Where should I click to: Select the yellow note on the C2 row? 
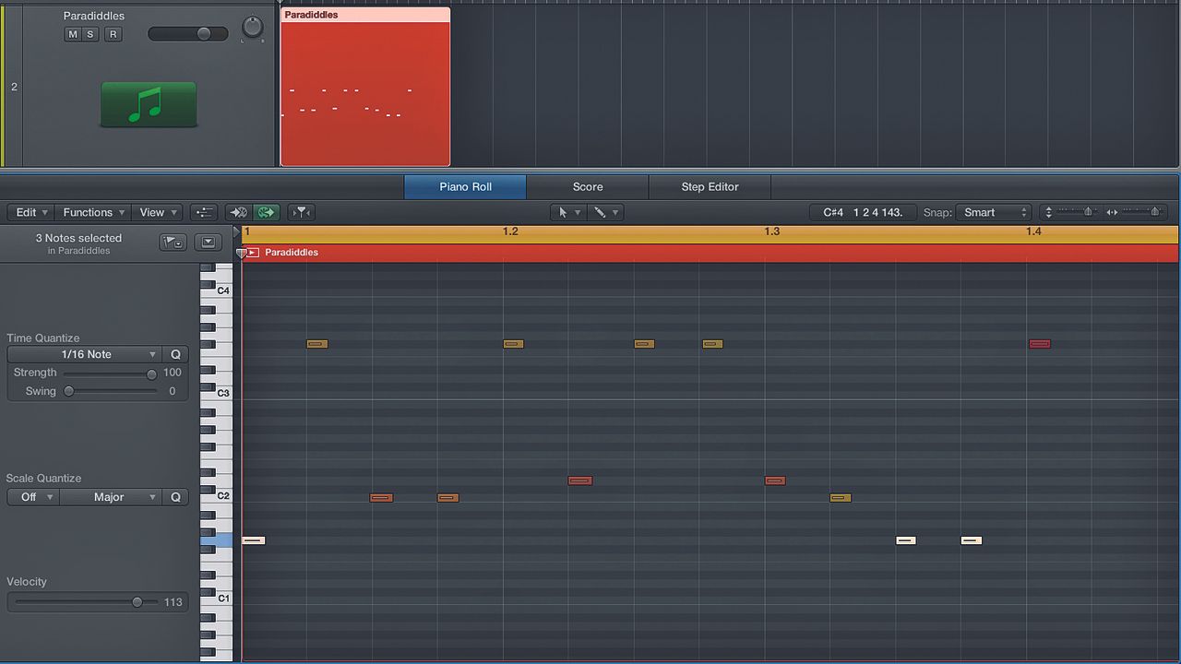841,498
